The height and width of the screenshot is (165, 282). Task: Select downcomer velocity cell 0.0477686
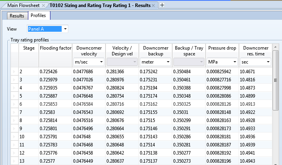click(89, 72)
